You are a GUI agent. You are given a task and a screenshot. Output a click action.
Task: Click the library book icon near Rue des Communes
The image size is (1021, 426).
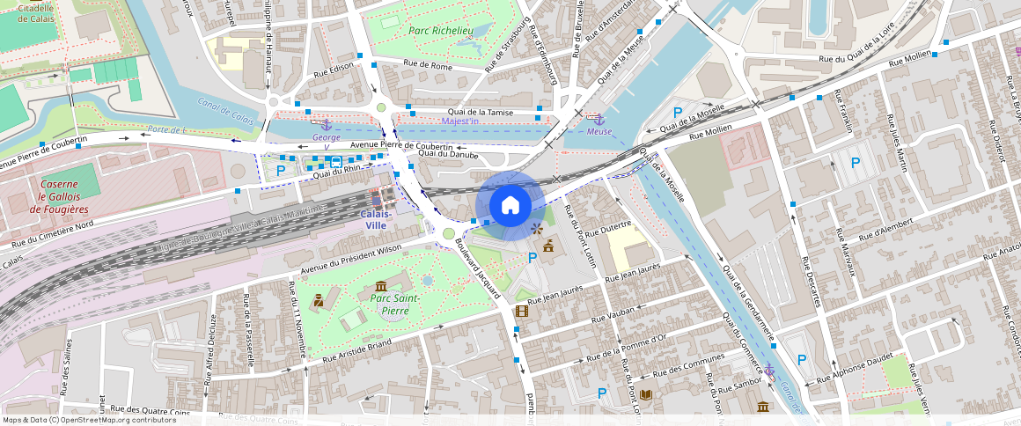[x=646, y=394]
